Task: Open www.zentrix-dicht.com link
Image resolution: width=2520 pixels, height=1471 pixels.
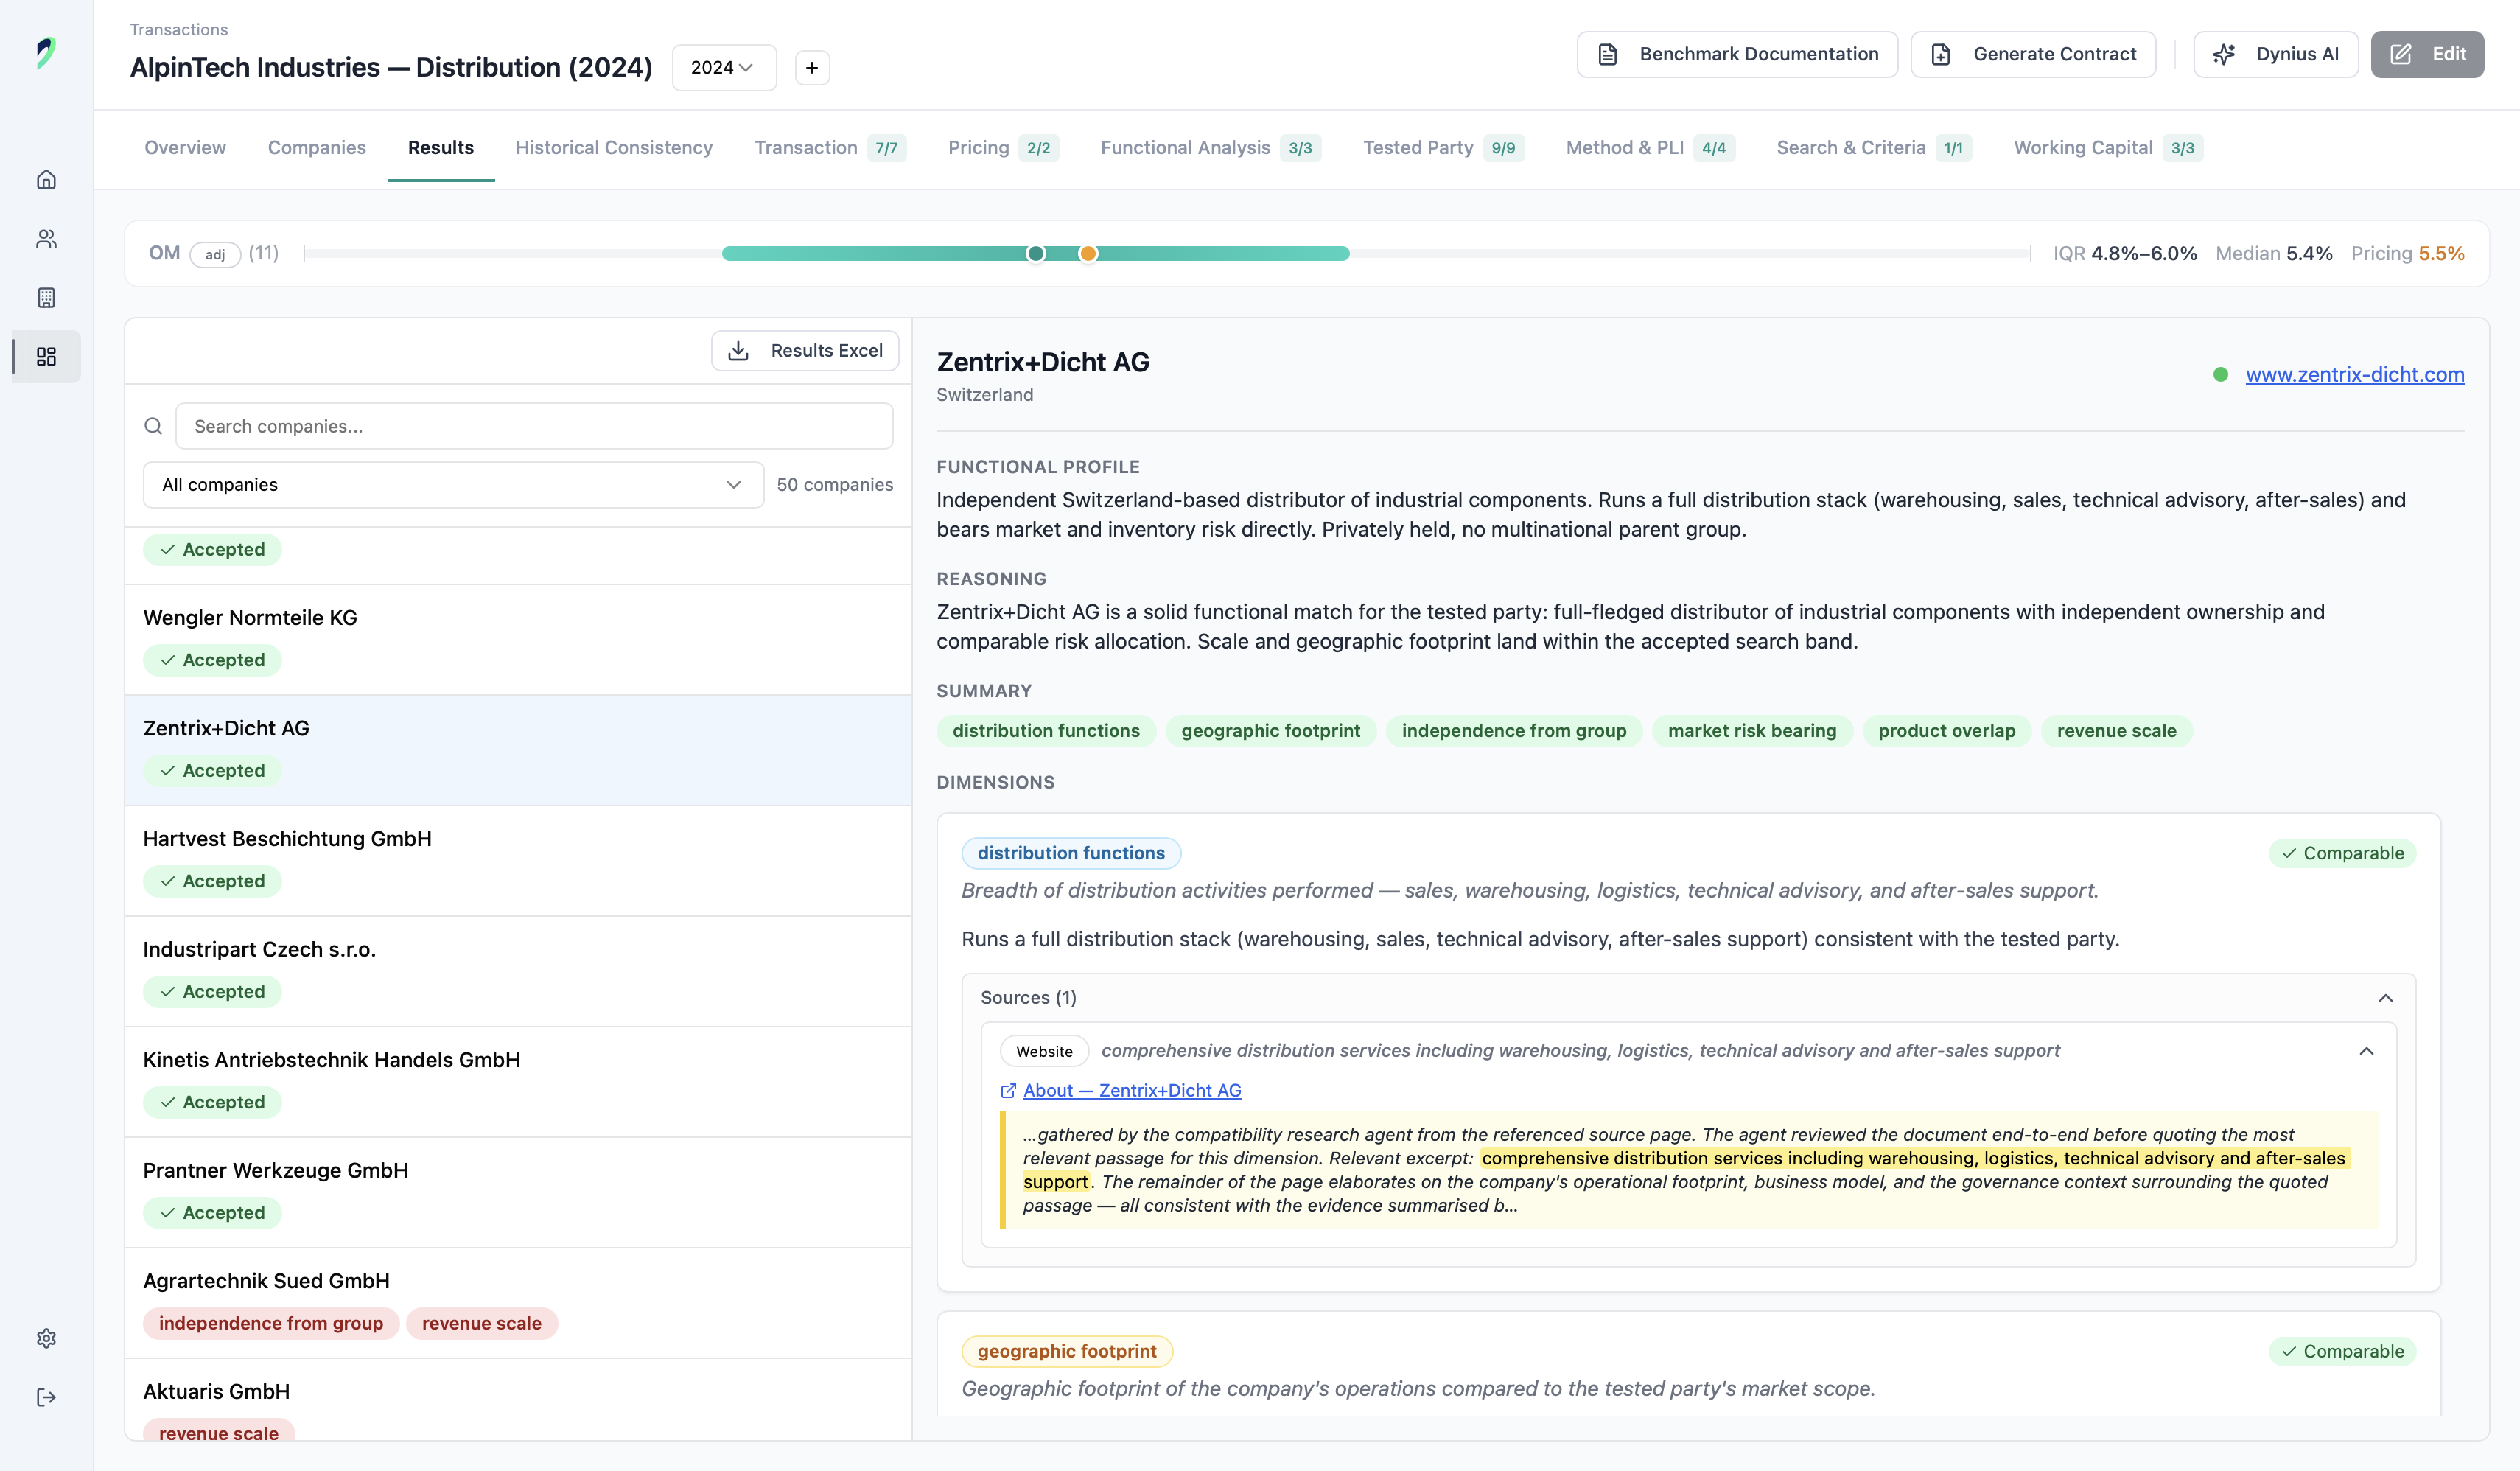Action: click(x=2355, y=375)
